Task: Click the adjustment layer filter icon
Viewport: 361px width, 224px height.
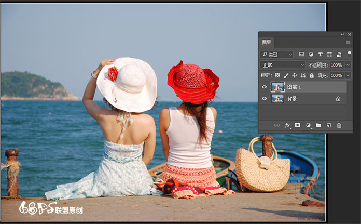Action: tap(311, 54)
